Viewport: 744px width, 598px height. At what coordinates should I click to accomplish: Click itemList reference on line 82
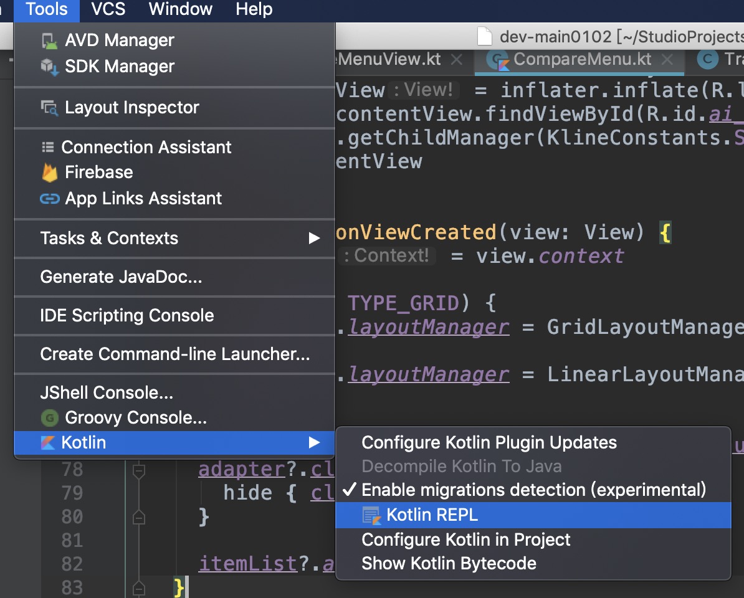point(247,565)
